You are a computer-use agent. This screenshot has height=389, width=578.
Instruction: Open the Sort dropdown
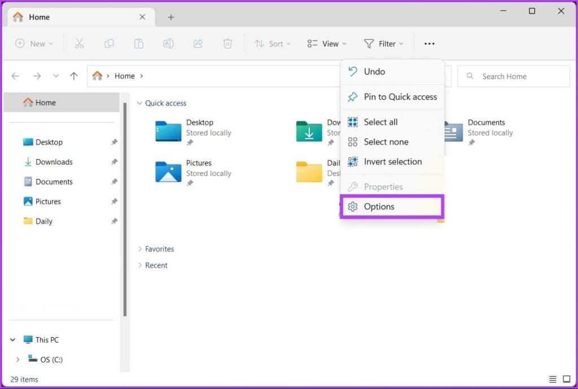tap(273, 43)
